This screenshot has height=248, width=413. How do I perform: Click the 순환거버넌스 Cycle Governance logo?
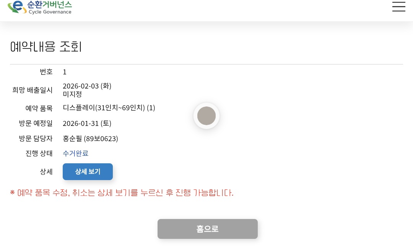click(x=40, y=7)
